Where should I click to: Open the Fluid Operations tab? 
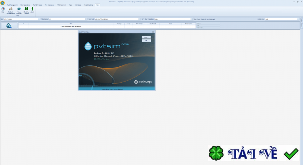(x=25, y=5)
